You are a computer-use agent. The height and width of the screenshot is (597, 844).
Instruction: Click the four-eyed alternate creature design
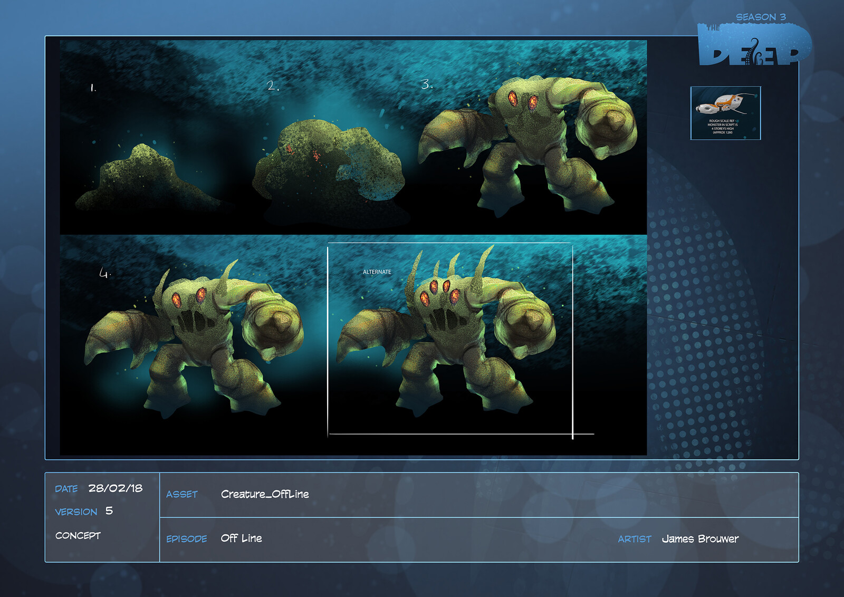click(447, 332)
